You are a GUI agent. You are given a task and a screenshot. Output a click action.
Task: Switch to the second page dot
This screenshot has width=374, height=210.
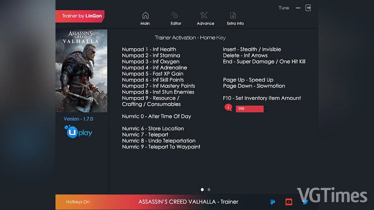209,189
